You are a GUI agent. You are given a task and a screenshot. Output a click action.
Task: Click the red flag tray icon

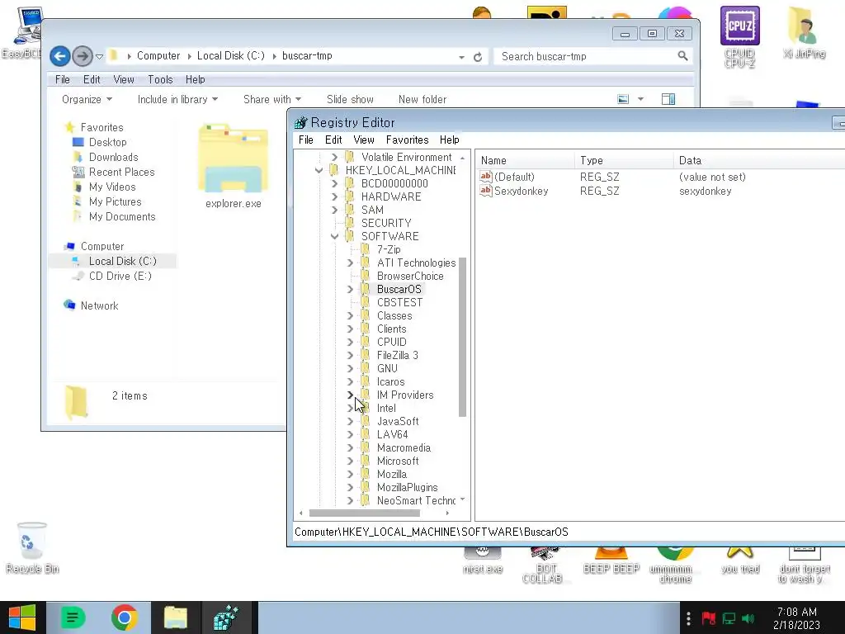[709, 618]
